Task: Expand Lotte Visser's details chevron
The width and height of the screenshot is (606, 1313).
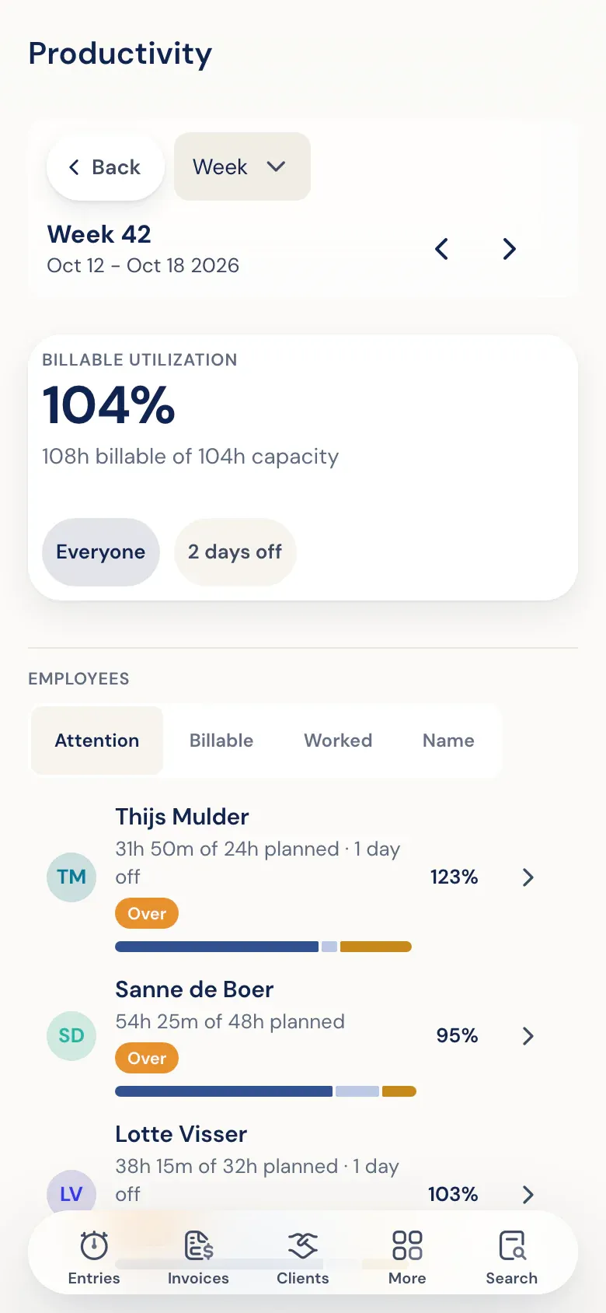Action: [528, 1195]
